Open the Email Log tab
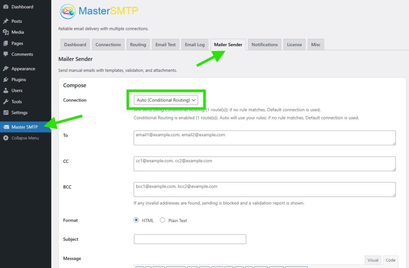The height and width of the screenshot is (268, 409). pos(195,45)
